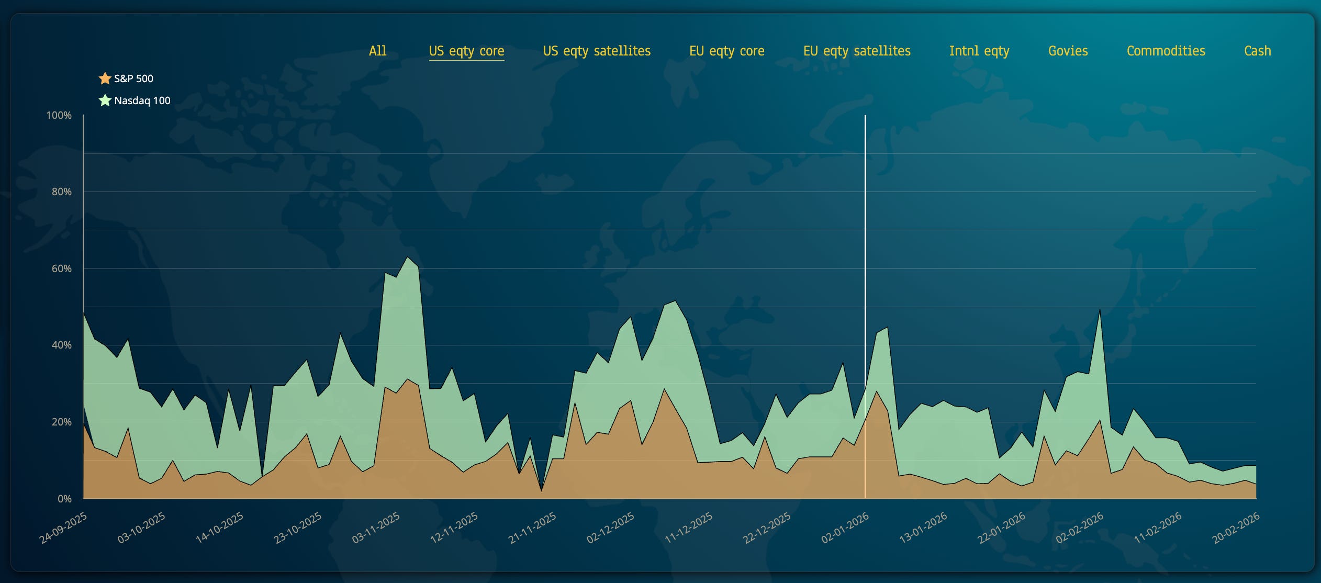This screenshot has height=583, width=1321.
Task: Click the 20-02-2026 date axis label
Action: pos(1236,528)
